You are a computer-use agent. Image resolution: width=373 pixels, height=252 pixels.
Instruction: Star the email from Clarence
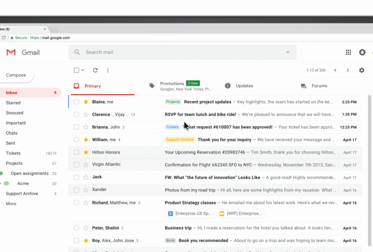click(86, 115)
